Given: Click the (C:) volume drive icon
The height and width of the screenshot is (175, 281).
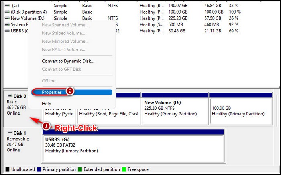Looking at the screenshot, I should [7, 6].
